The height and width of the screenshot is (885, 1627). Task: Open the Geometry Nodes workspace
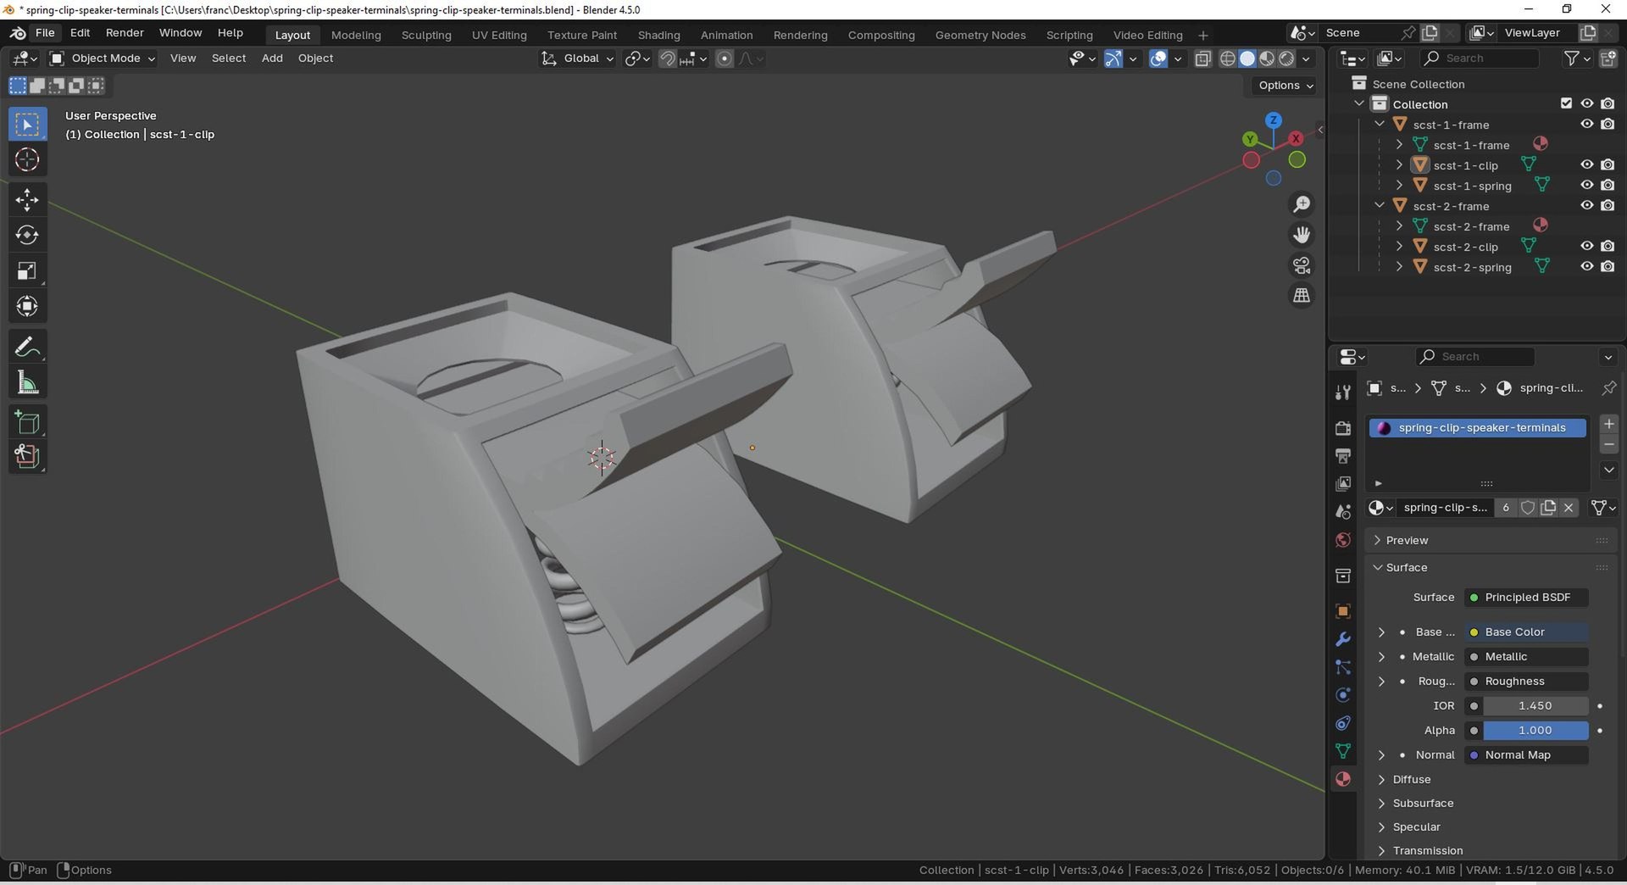[x=980, y=35]
